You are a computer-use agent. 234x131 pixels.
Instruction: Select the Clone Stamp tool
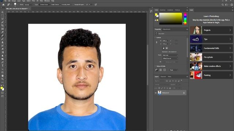pos(3,42)
